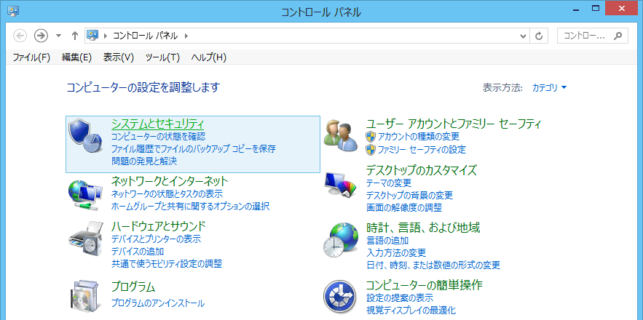
Task: Open ハードウェアとサウンド printer icon
Action: pyautogui.click(x=85, y=239)
